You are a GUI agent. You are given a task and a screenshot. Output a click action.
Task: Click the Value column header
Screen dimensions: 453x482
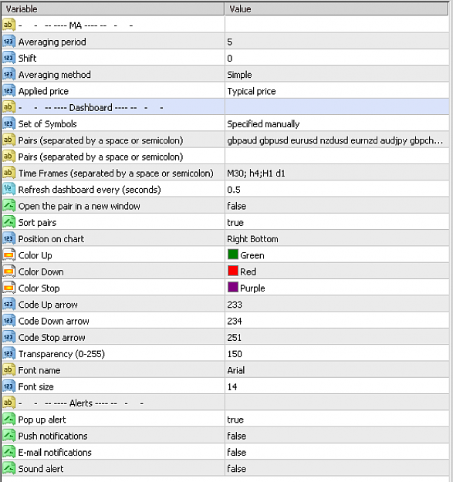coord(336,9)
